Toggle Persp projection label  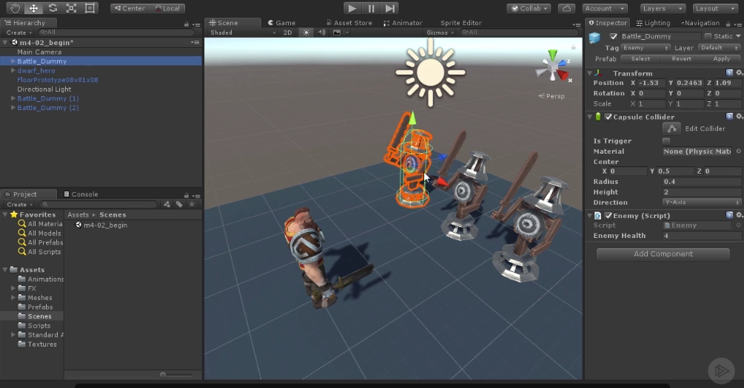552,96
